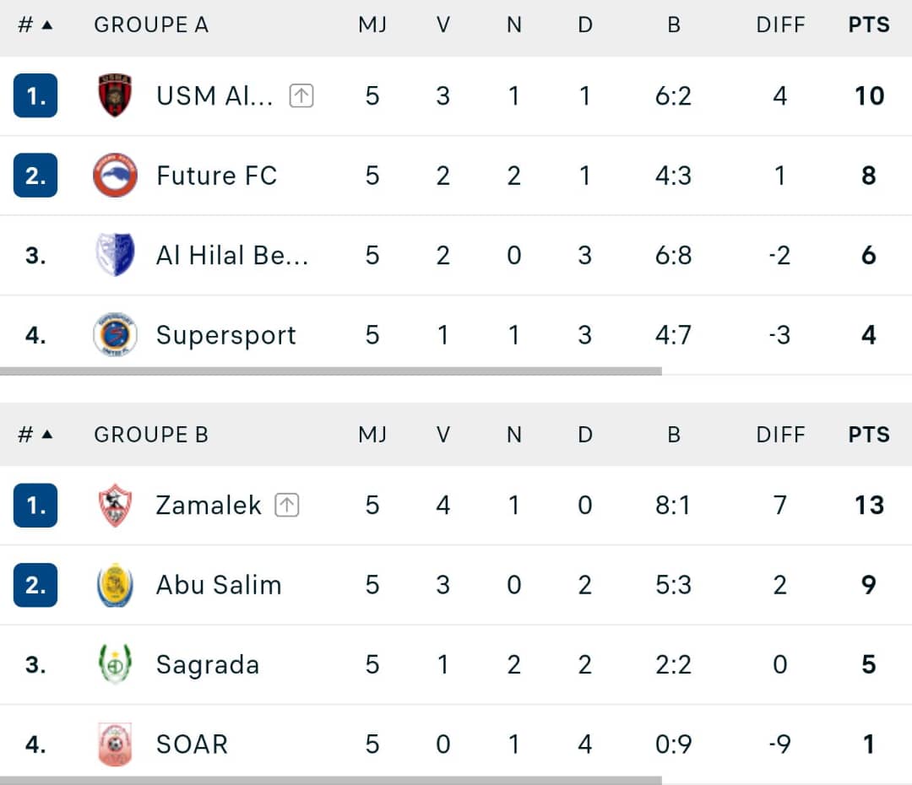
Task: Click the Future FC club logo
Action: pyautogui.click(x=115, y=176)
